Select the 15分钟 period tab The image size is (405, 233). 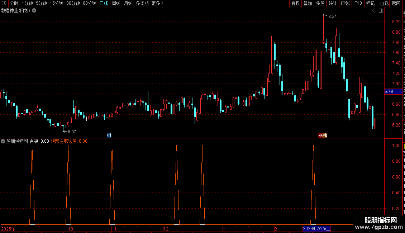coord(57,3)
